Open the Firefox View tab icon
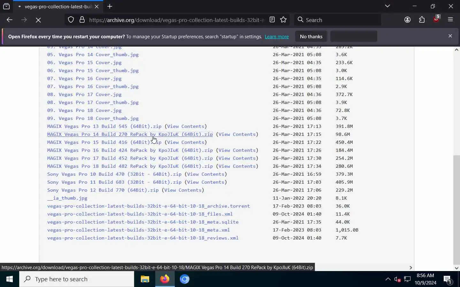The image size is (460, 287). click(6, 6)
